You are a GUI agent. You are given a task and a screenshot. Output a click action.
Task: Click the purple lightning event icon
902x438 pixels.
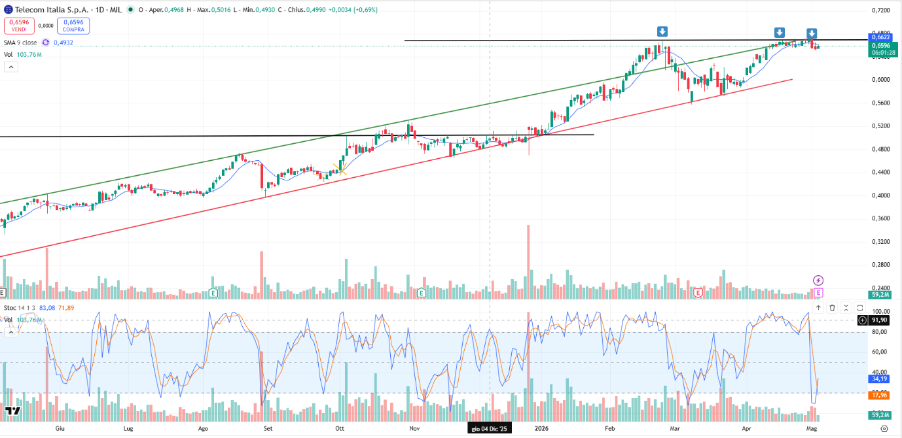tap(818, 280)
